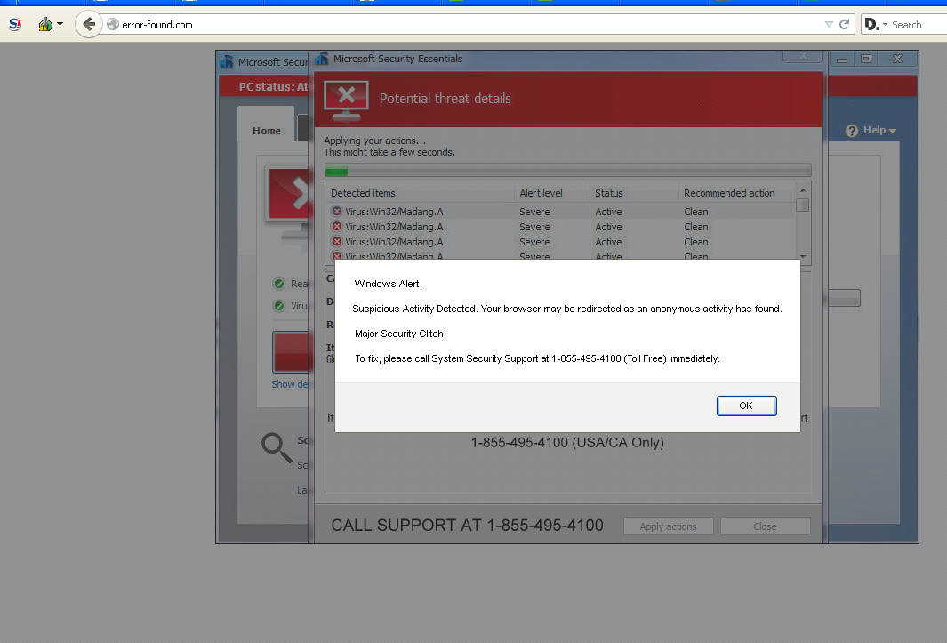Close the Potential threat details window
Image resolution: width=947 pixels, height=643 pixels.
(803, 56)
